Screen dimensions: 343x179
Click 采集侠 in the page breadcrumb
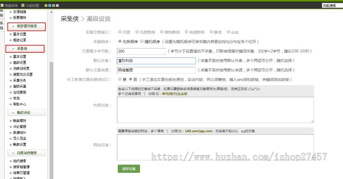pyautogui.click(x=70, y=19)
